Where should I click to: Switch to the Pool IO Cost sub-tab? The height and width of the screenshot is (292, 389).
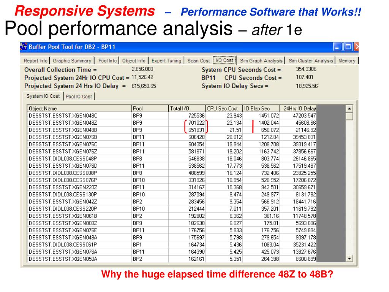79,97
